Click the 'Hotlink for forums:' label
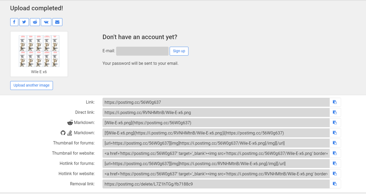The width and height of the screenshot is (366, 194). tap(77, 163)
